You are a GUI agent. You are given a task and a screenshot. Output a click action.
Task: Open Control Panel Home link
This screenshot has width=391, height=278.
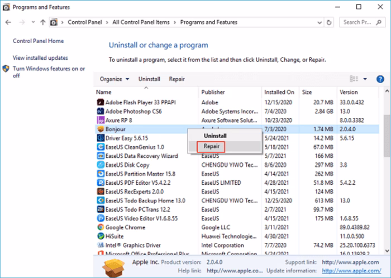tap(38, 41)
